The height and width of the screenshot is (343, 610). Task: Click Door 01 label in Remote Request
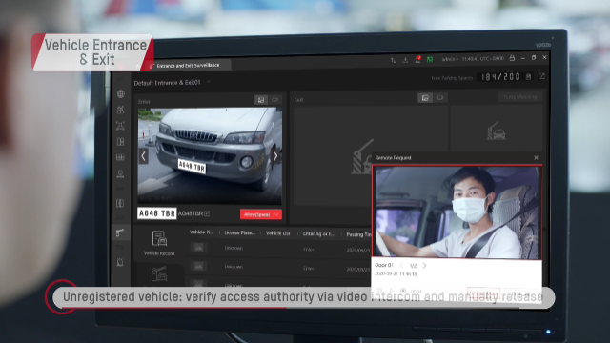pos(384,265)
